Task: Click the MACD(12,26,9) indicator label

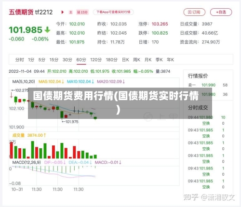Action: (x=27, y=162)
